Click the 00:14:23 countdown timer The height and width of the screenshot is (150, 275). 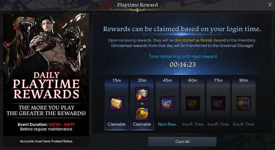coord(183,65)
